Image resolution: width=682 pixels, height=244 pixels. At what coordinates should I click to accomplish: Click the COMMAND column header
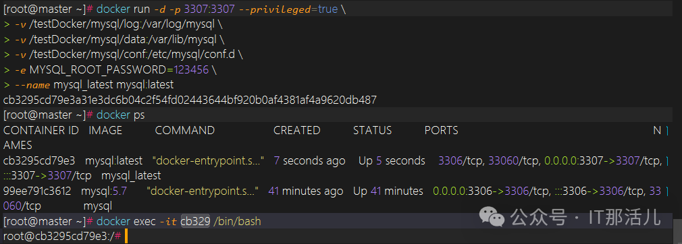pos(185,130)
